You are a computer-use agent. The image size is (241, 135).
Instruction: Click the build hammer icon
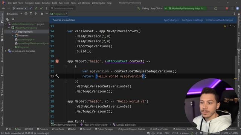click(x=139, y=8)
